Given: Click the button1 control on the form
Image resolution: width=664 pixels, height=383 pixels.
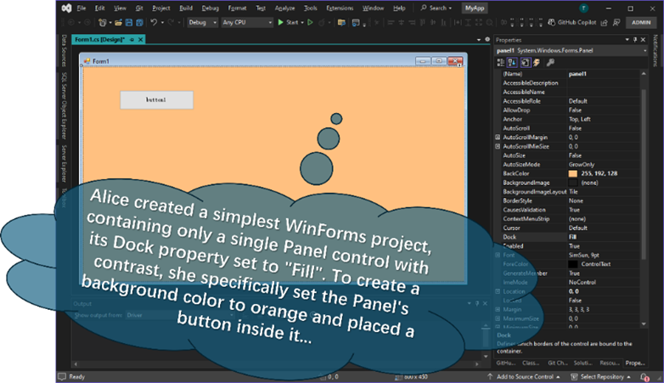Looking at the screenshot, I should [157, 100].
